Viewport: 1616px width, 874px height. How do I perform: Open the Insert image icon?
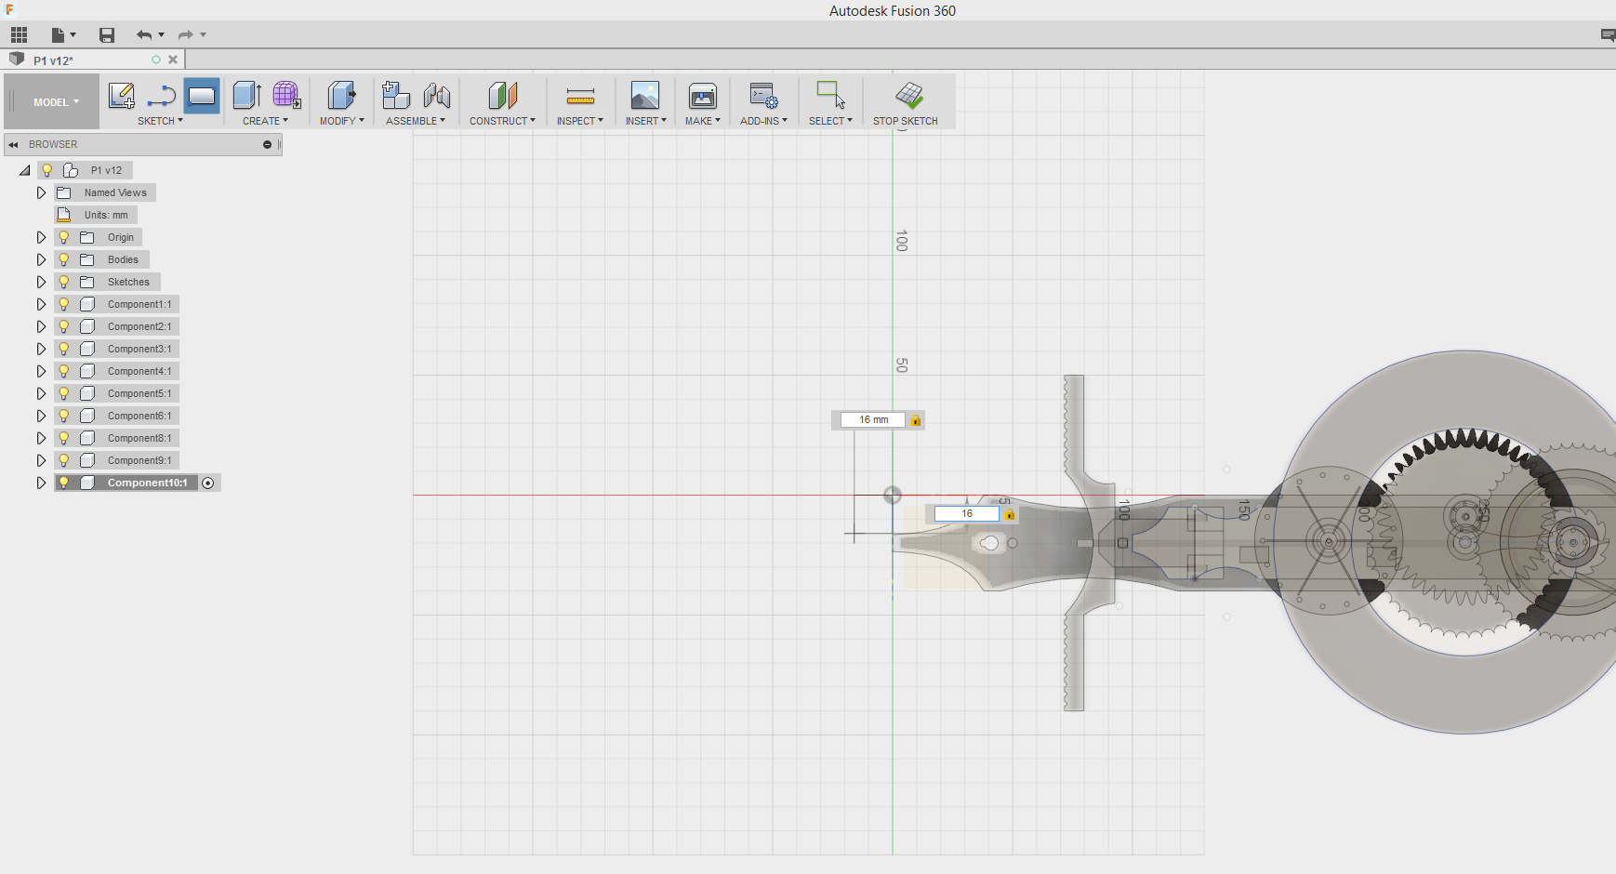click(645, 96)
